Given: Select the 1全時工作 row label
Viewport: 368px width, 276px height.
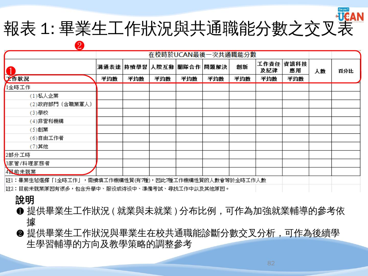Looking at the screenshot, I should (18, 87).
